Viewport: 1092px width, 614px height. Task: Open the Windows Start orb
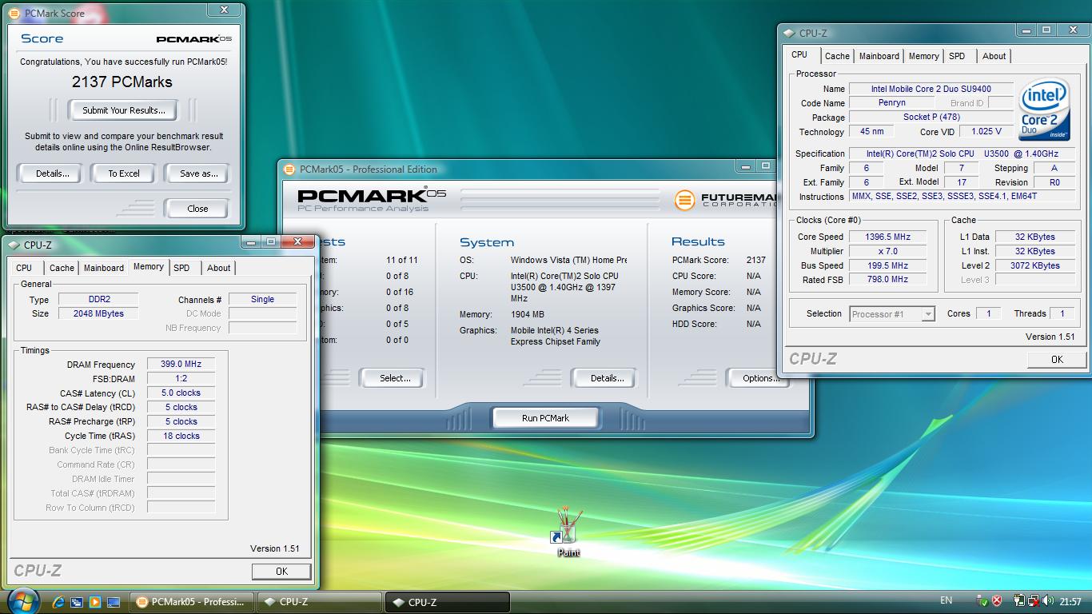click(22, 600)
